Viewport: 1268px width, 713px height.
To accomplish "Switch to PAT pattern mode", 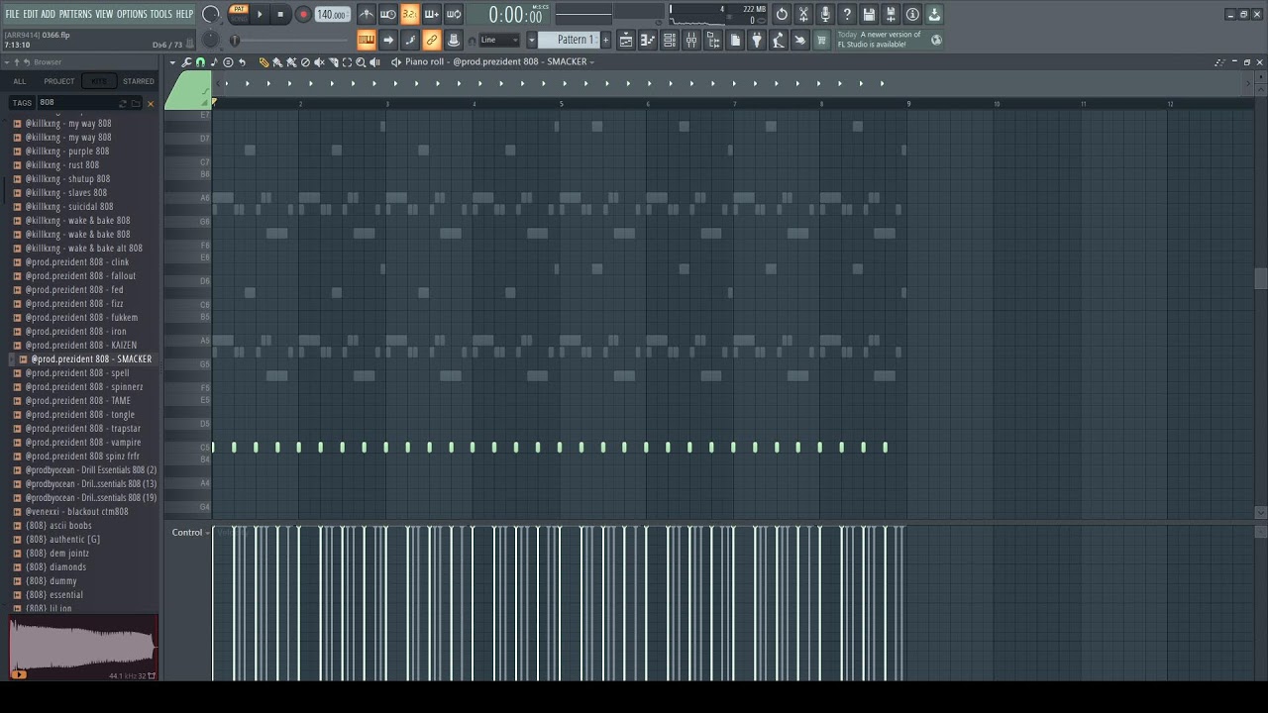I will click(x=239, y=9).
